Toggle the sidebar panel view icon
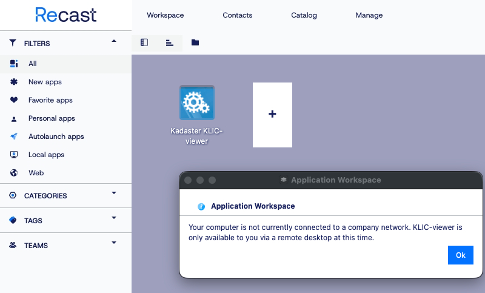This screenshot has height=293, width=485. pyautogui.click(x=144, y=42)
